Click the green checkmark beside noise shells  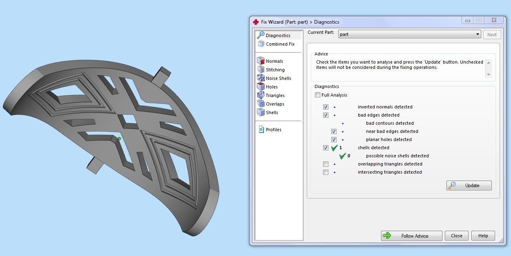pos(343,156)
